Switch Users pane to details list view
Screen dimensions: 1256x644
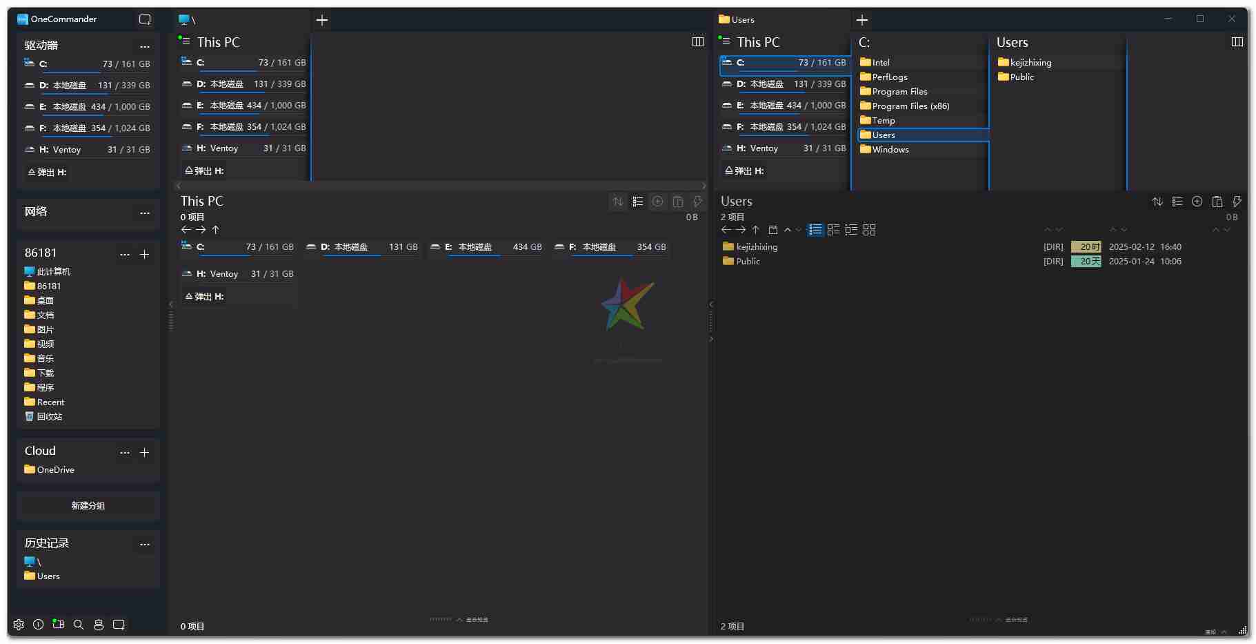815,230
